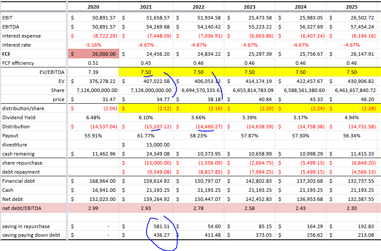Click the 2020 Dividend Yield 6.48%
Image resolution: width=381 pixels, height=251 pixels.
coord(93,118)
